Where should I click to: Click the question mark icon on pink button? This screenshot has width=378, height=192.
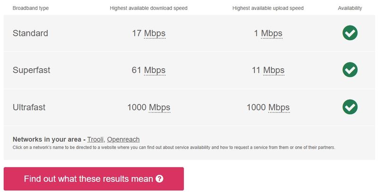pyautogui.click(x=159, y=179)
